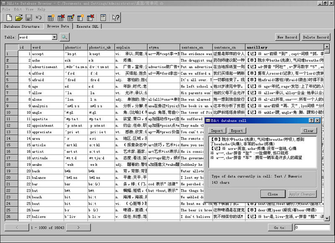This screenshot has height=243, width=335.
Task: Click the word column header
Action: (47, 47)
